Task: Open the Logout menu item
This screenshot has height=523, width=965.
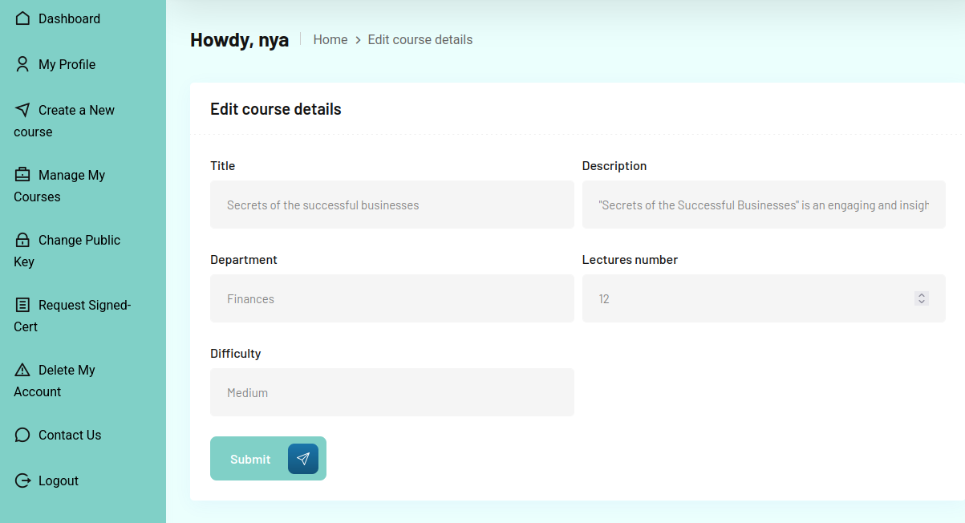Action: tap(58, 480)
